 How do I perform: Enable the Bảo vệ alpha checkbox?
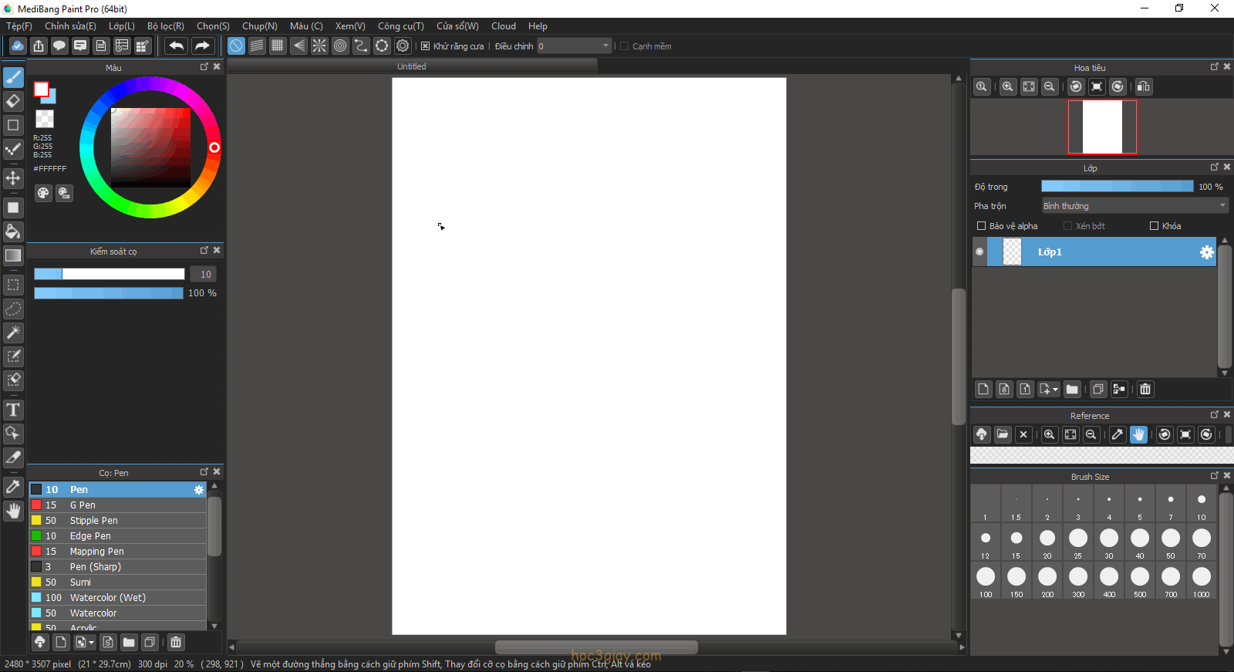(x=982, y=226)
